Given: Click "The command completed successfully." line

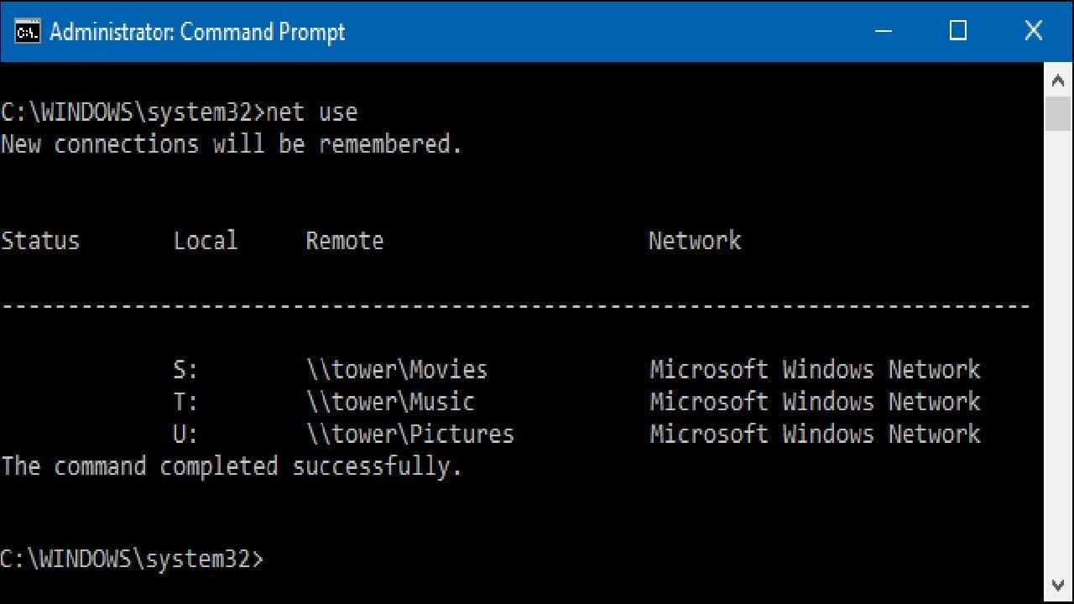Looking at the screenshot, I should pyautogui.click(x=231, y=466).
